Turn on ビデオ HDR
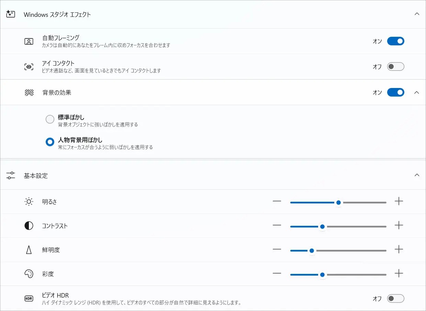 coord(395,298)
